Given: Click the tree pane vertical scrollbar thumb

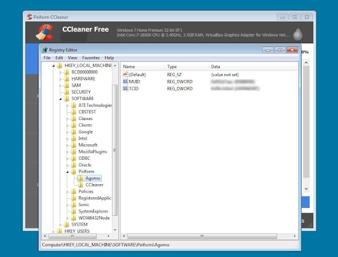Looking at the screenshot, I should click(115, 150).
